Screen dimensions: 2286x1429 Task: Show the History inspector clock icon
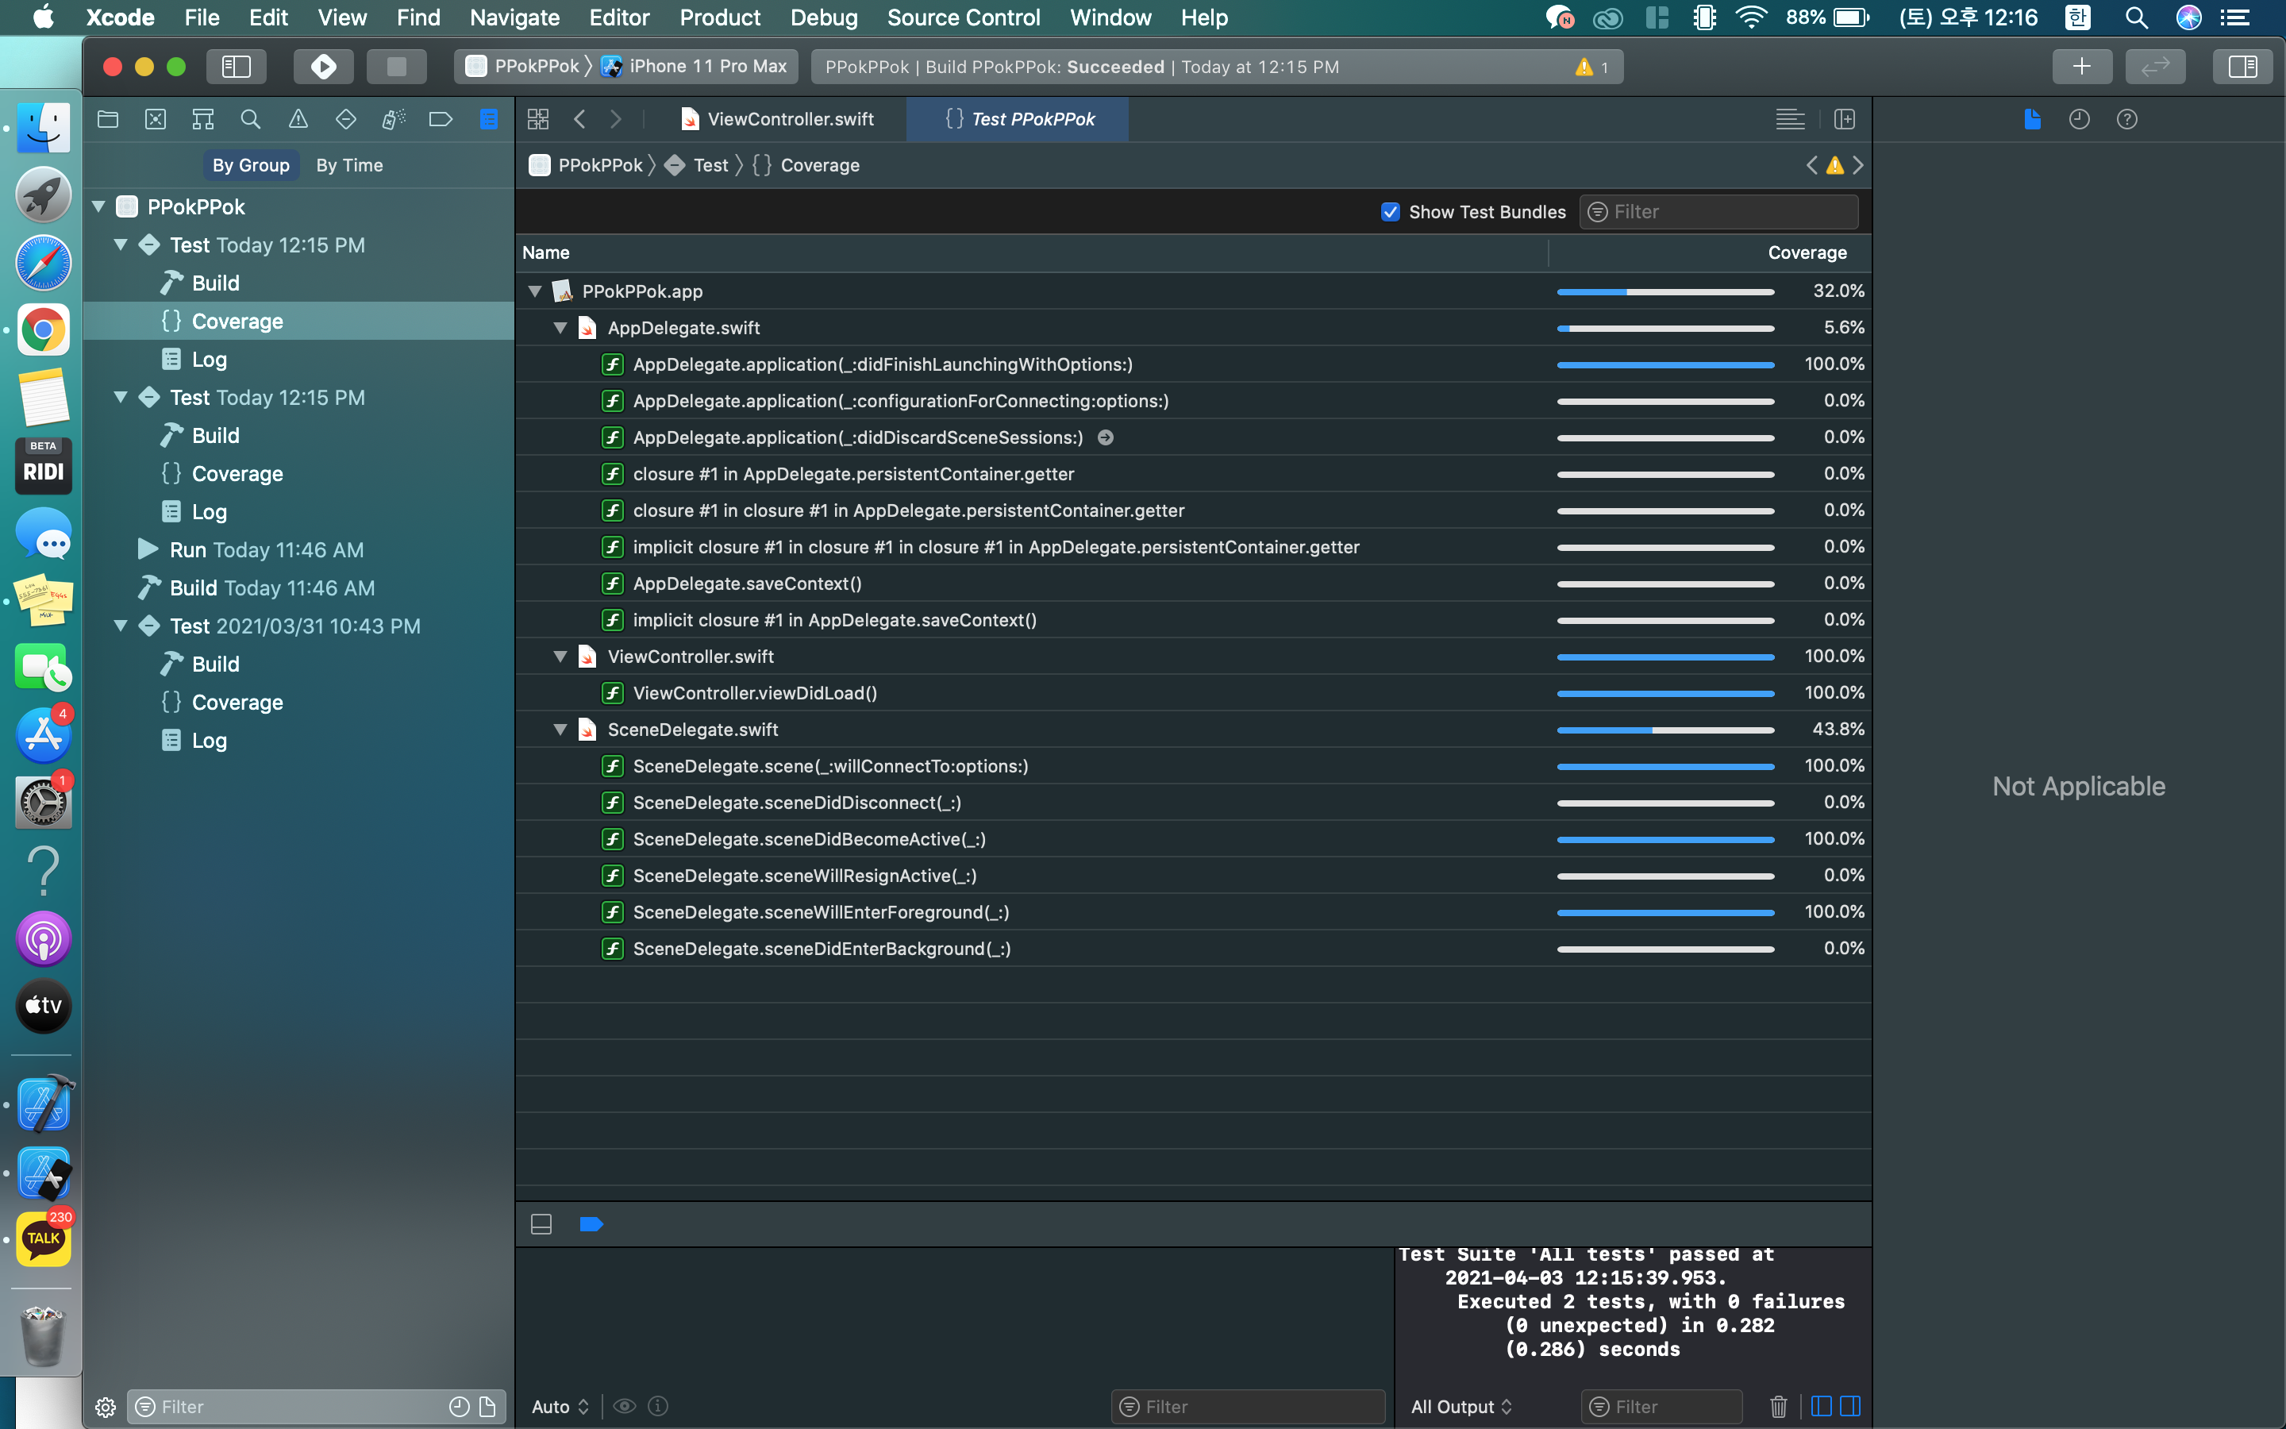(2079, 119)
